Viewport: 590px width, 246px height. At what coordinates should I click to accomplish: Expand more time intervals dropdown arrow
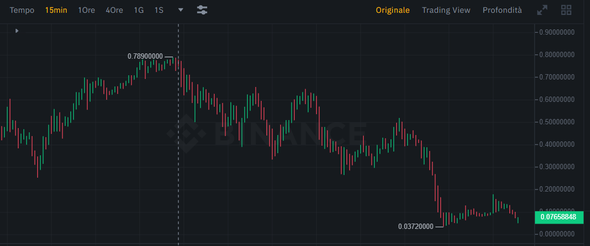click(x=180, y=10)
